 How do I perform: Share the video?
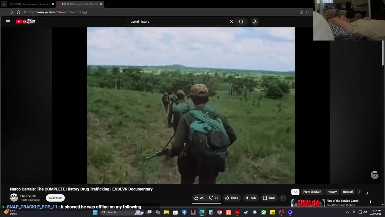tap(231, 198)
